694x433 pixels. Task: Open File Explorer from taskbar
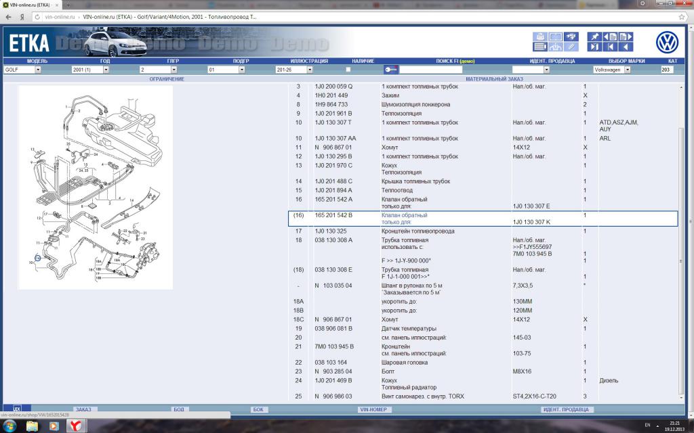[x=33, y=426]
